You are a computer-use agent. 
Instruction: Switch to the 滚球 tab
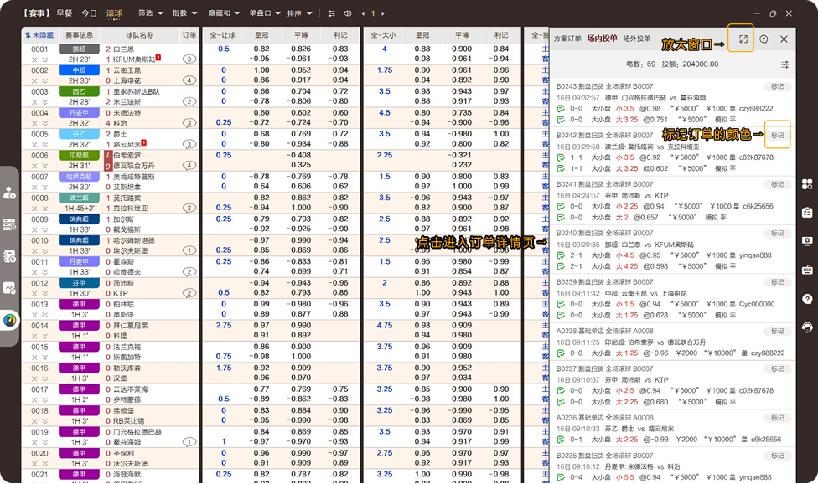(114, 13)
